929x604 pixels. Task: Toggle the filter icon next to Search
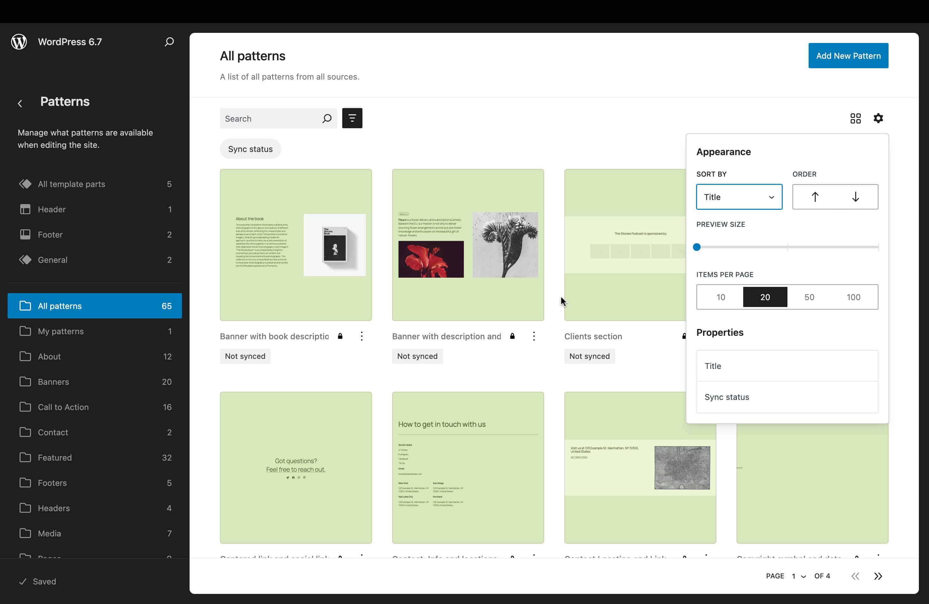click(352, 118)
